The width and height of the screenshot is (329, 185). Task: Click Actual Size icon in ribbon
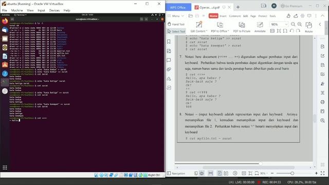click(272, 31)
